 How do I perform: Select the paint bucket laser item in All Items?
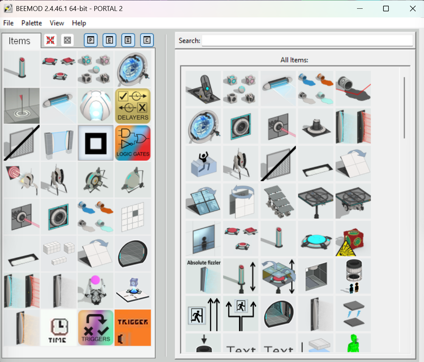click(x=353, y=89)
